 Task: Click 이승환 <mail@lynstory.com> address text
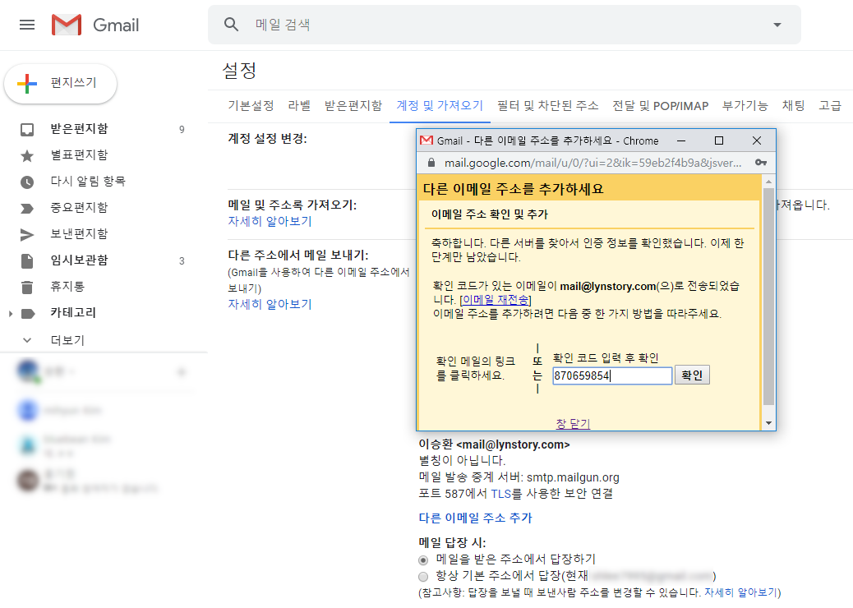[494, 444]
